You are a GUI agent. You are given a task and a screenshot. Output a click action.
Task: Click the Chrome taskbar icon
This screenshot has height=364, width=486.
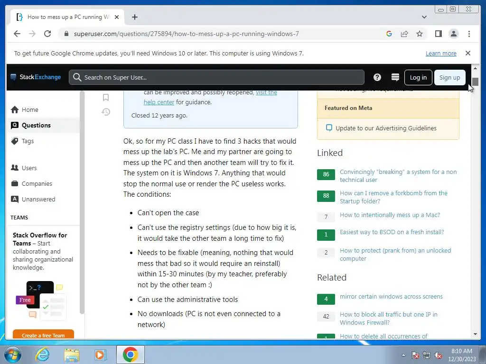(x=130, y=355)
